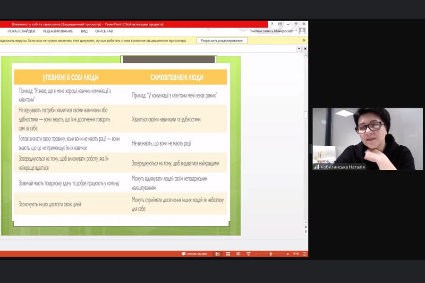Open the PowerPoint Help question mark icon
This screenshot has height=283, width=425.
272,24
